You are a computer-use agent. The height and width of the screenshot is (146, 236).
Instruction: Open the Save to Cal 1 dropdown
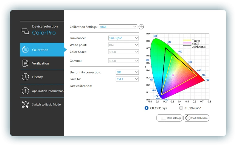coord(127,79)
